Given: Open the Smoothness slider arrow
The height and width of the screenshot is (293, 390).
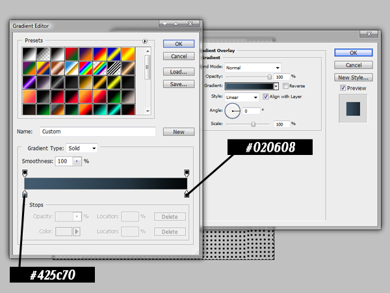Looking at the screenshot, I should 77,161.
